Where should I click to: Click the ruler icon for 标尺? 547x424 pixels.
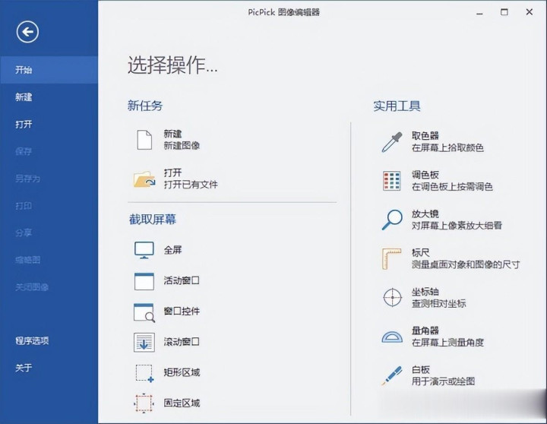[x=391, y=258]
